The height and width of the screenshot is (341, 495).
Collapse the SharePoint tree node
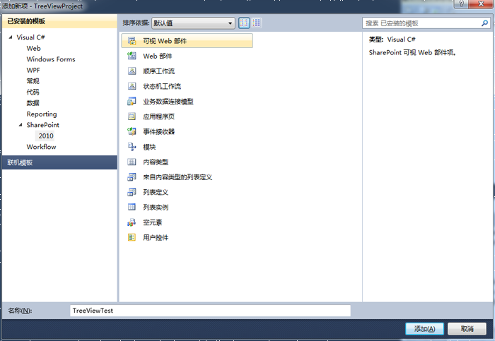tap(21, 125)
